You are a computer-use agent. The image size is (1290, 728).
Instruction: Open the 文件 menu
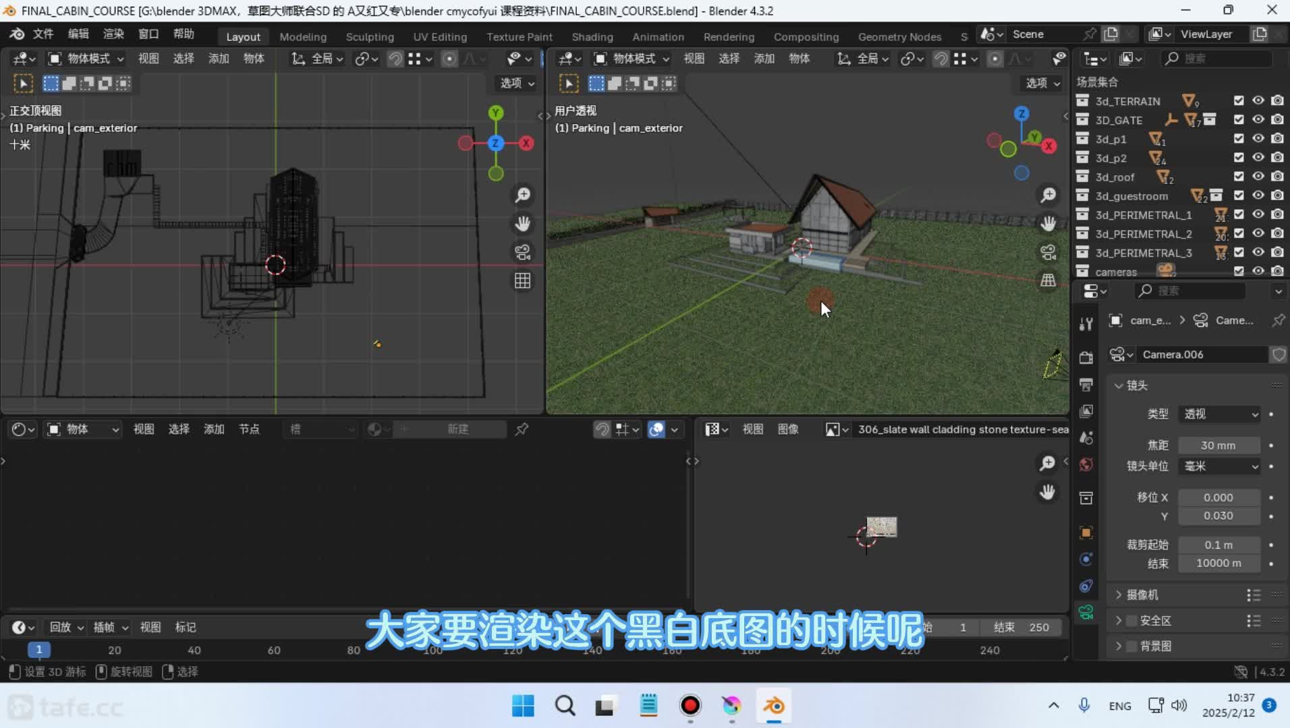click(43, 34)
